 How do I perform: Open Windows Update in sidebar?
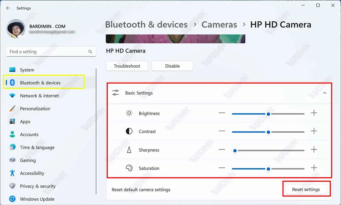(37, 199)
